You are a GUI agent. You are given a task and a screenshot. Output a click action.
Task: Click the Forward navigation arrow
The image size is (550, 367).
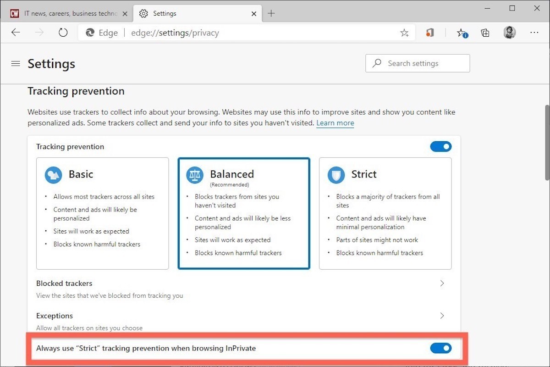tap(39, 33)
